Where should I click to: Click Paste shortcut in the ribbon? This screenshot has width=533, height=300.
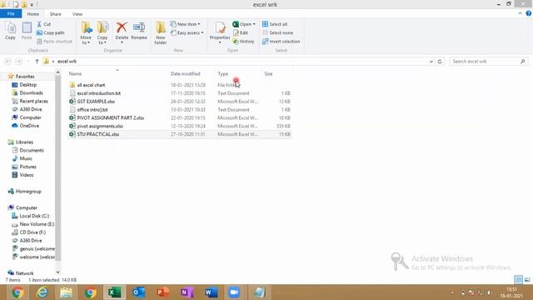(54, 41)
